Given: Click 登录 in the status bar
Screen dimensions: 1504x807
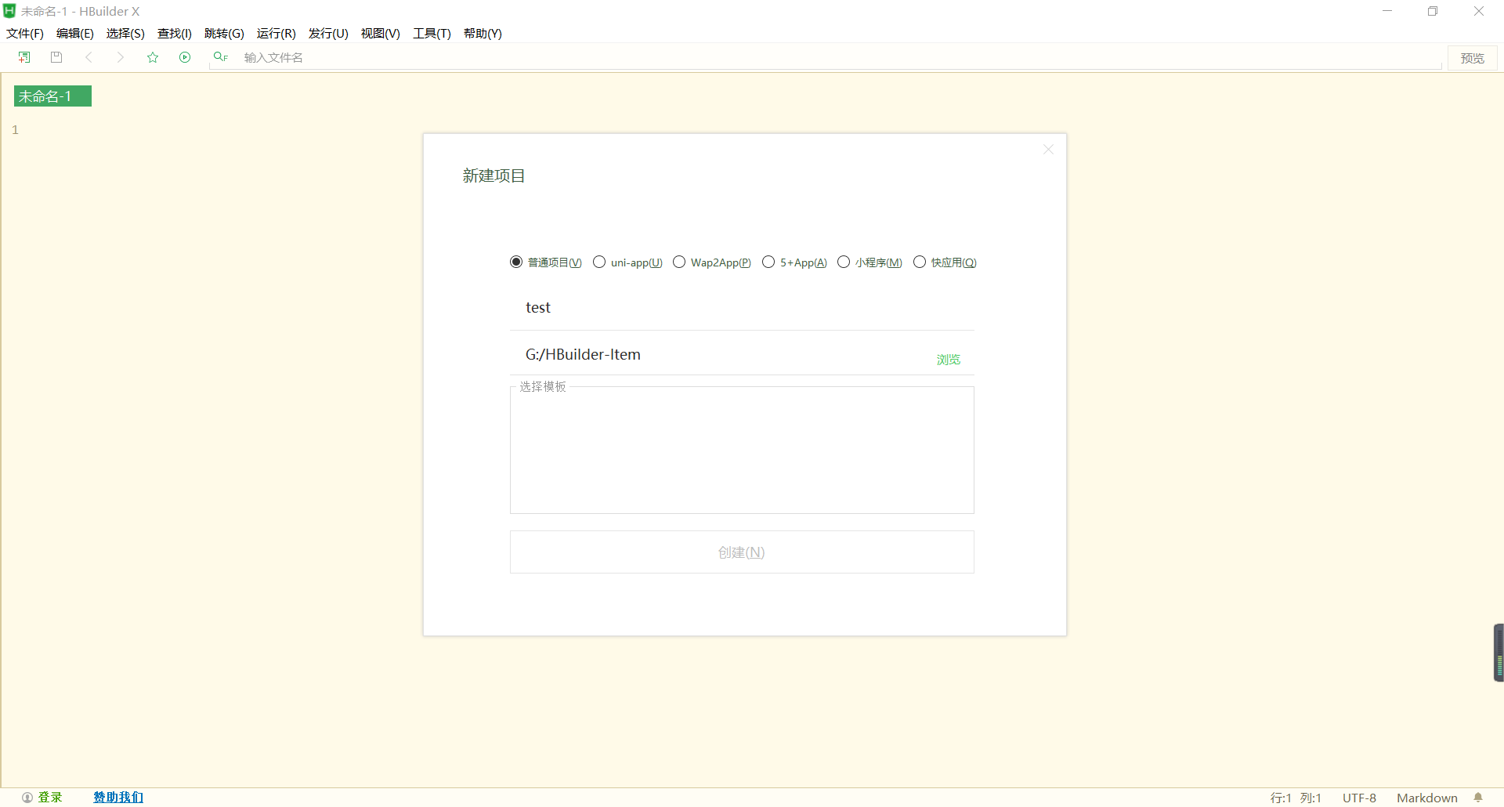Looking at the screenshot, I should click(50, 797).
